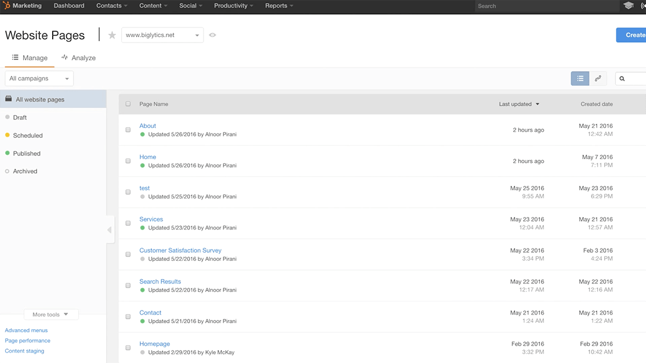The image size is (646, 363).
Task: Collapse the sidebar with the arrow handle
Action: [110, 230]
